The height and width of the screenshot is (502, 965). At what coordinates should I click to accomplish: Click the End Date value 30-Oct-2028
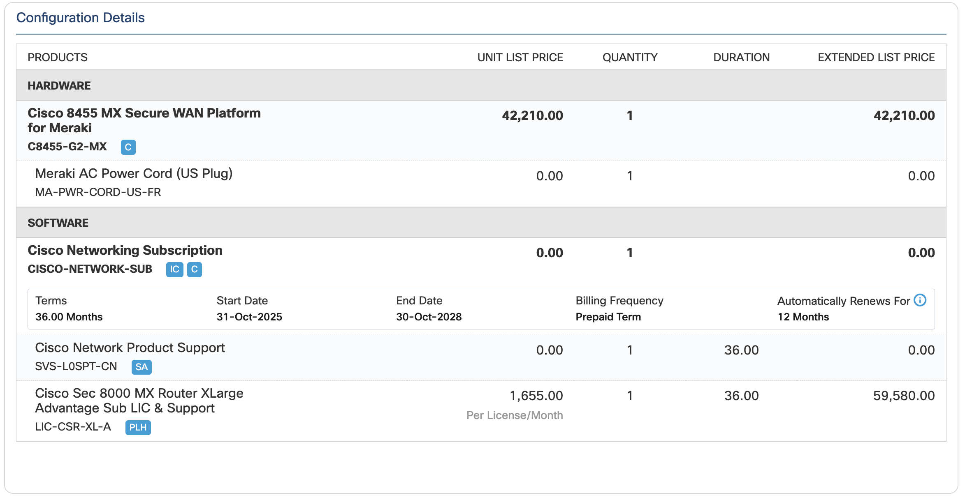(429, 317)
